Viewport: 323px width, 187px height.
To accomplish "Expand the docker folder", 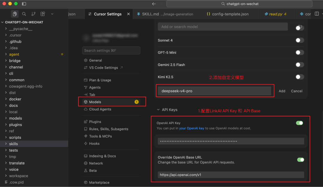I will [6, 99].
